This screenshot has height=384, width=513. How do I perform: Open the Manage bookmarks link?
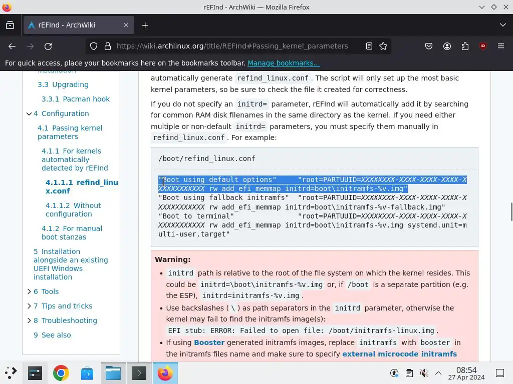click(284, 63)
